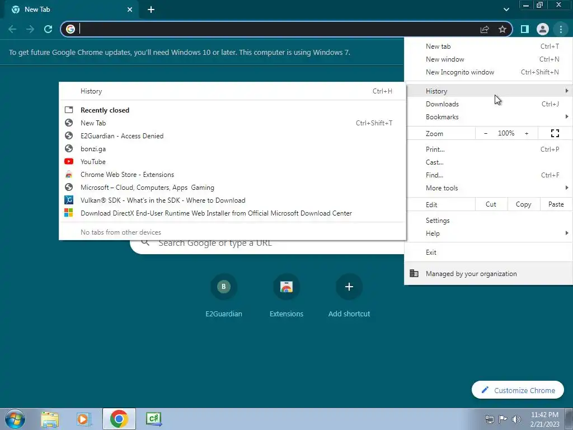Reopen YouTube history entry
The width and height of the screenshot is (573, 430).
(232, 162)
